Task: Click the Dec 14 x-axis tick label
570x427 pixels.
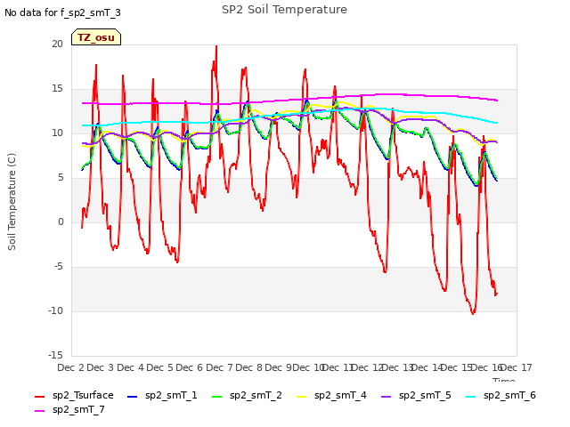Action: [427, 367]
